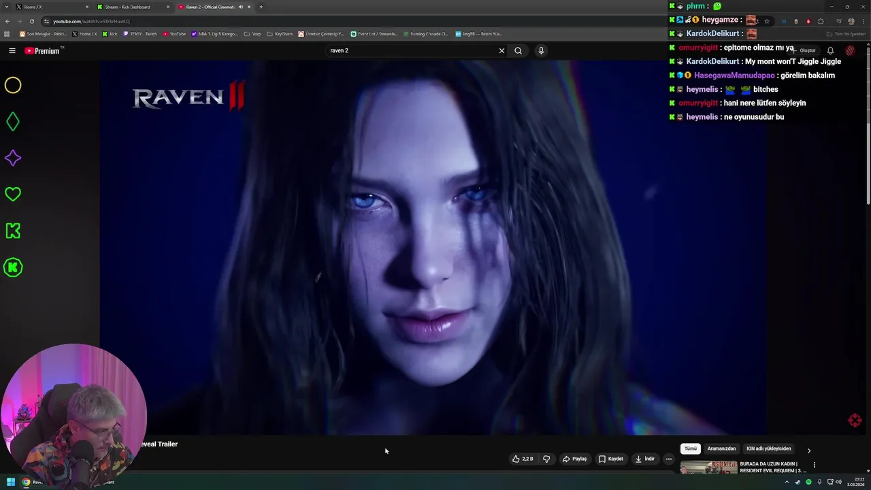Open Event List / Streamlabs bookmark

[x=374, y=33]
